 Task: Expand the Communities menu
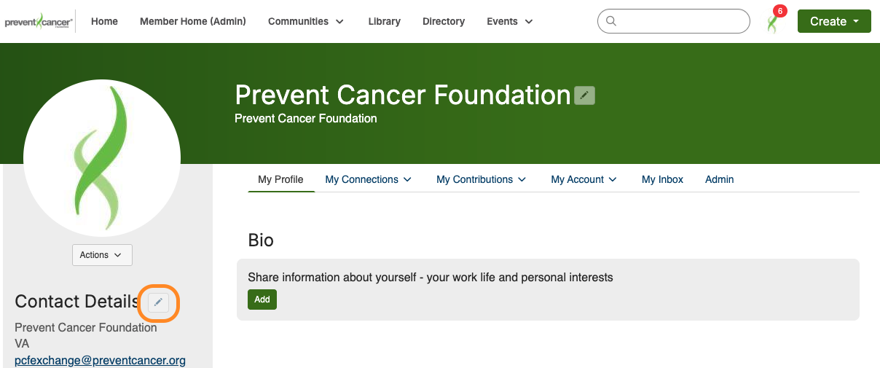[x=306, y=22]
